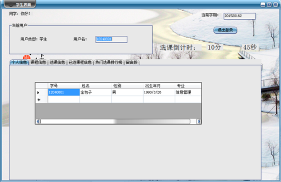Click the 出生年月 column header
281x182 pixels.
[x=159, y=86]
